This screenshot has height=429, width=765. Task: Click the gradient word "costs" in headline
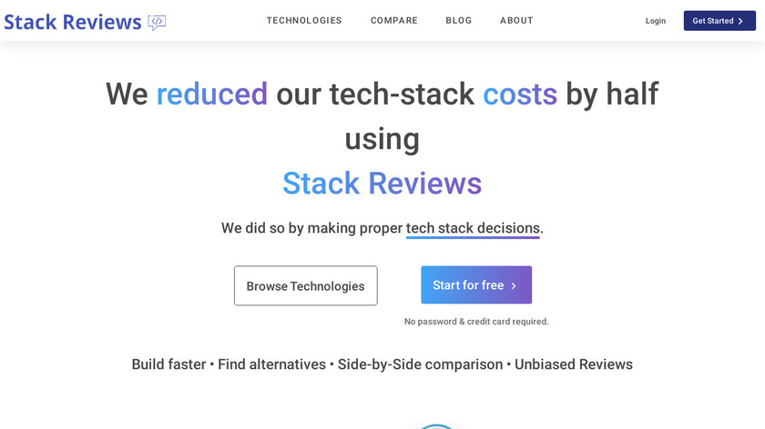520,93
